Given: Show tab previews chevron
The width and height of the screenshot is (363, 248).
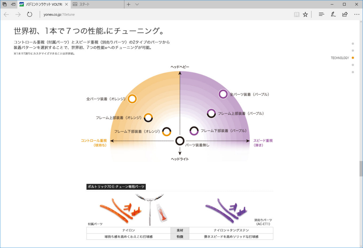Looking at the screenshot, I should pos(137,4).
